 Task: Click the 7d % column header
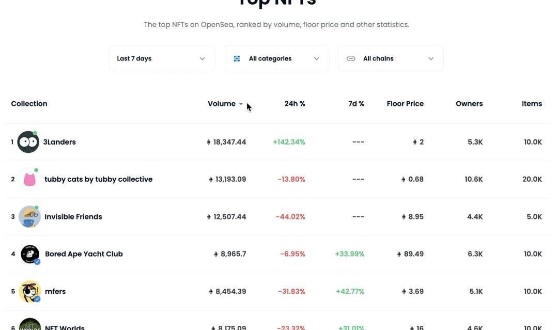tap(356, 104)
